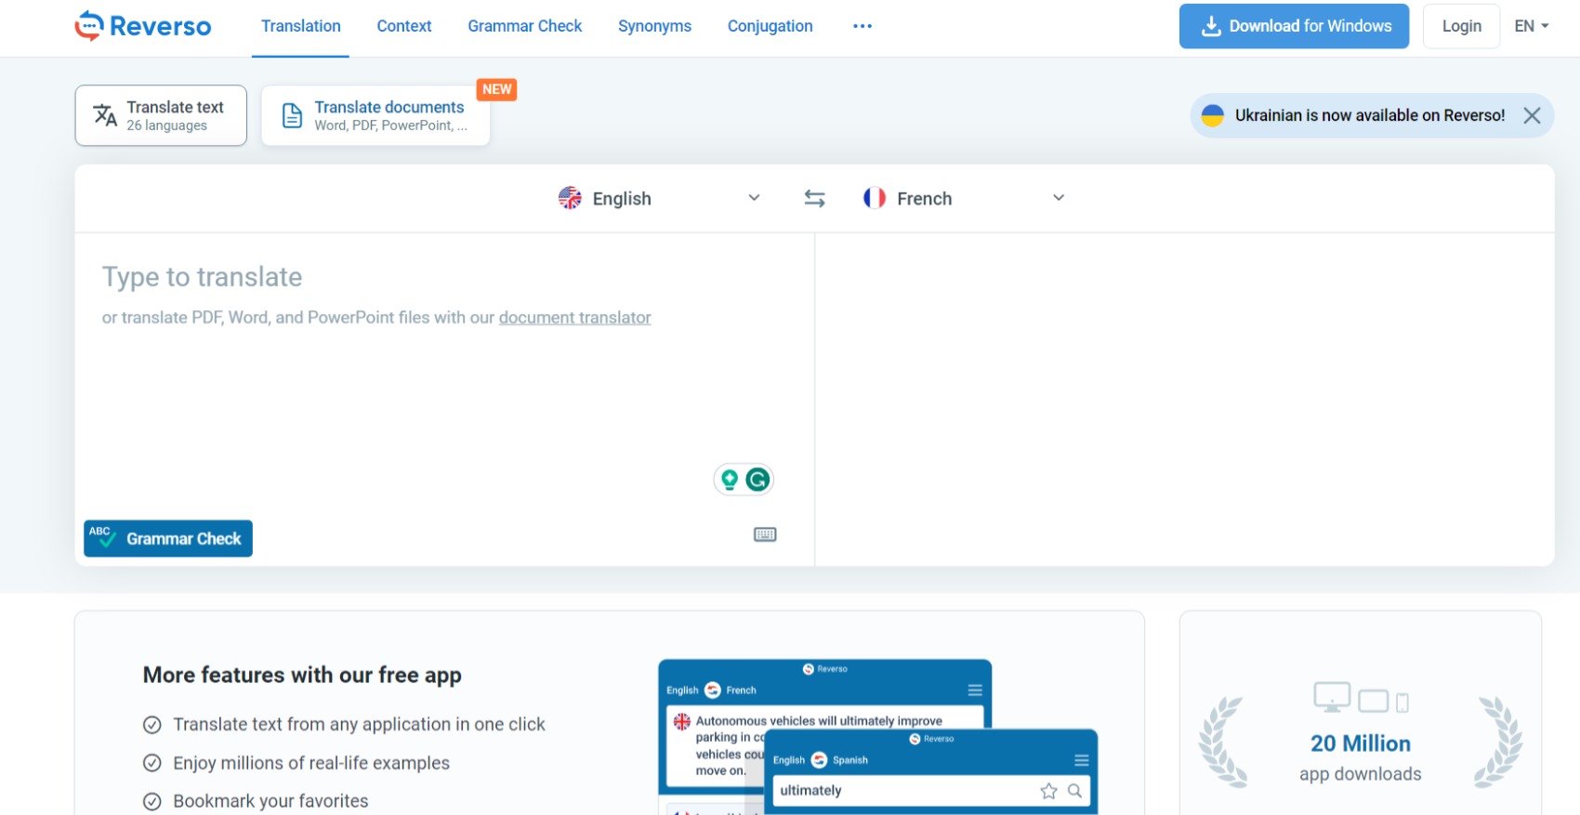Click the green lightbulb suggestion icon
1580x815 pixels.
(730, 480)
